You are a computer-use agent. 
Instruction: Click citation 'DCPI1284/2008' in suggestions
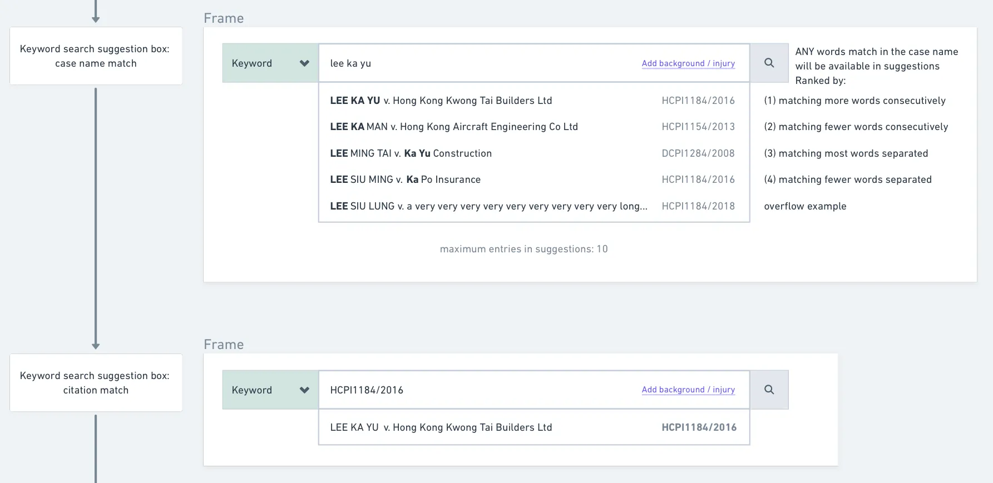698,153
